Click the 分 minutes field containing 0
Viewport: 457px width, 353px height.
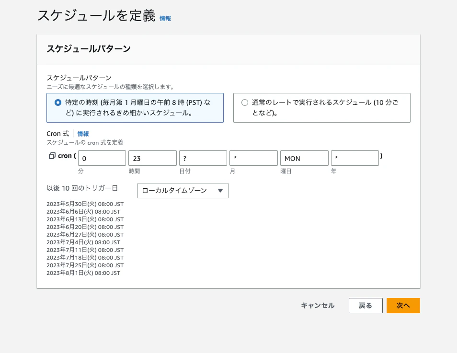(102, 158)
